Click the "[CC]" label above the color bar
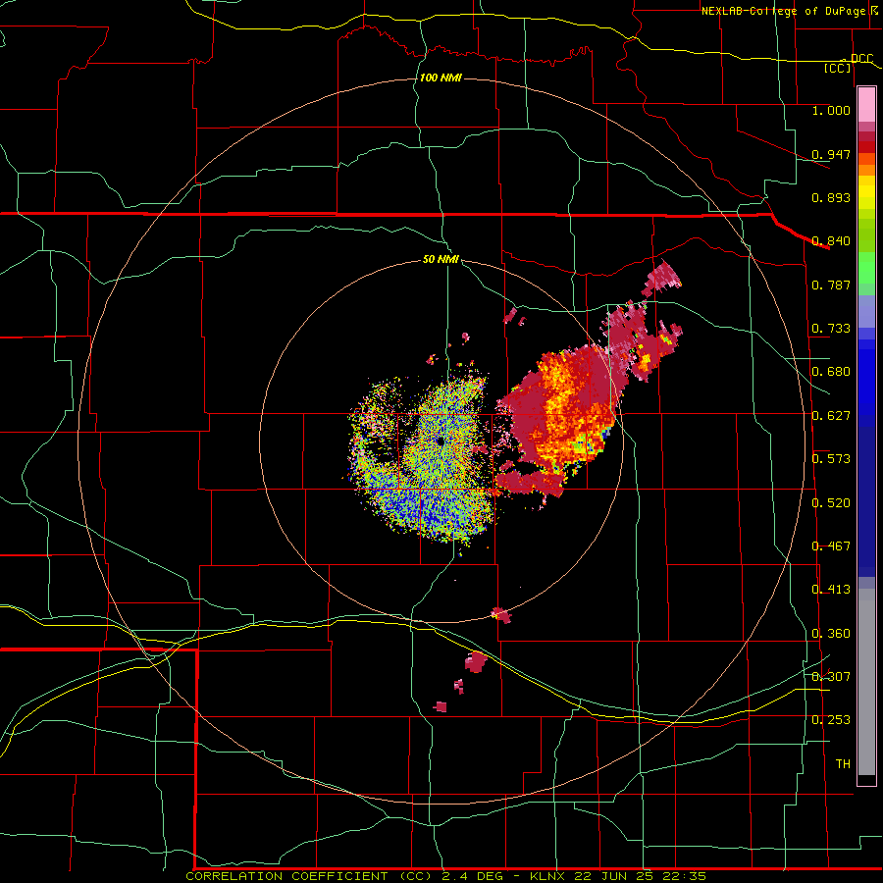Screen dimensions: 883x883 pos(838,68)
